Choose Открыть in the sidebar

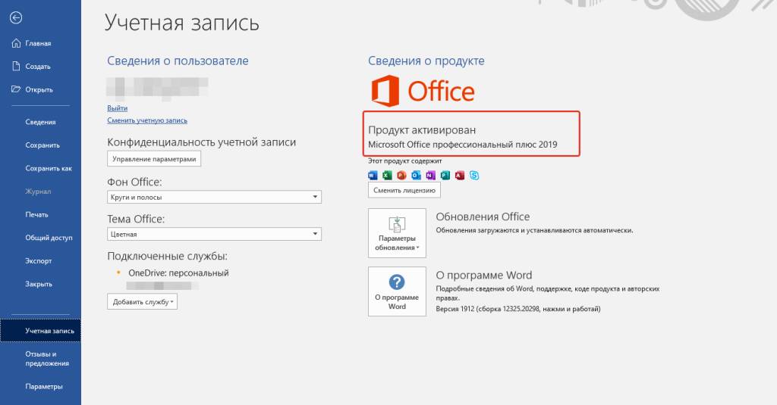40,89
